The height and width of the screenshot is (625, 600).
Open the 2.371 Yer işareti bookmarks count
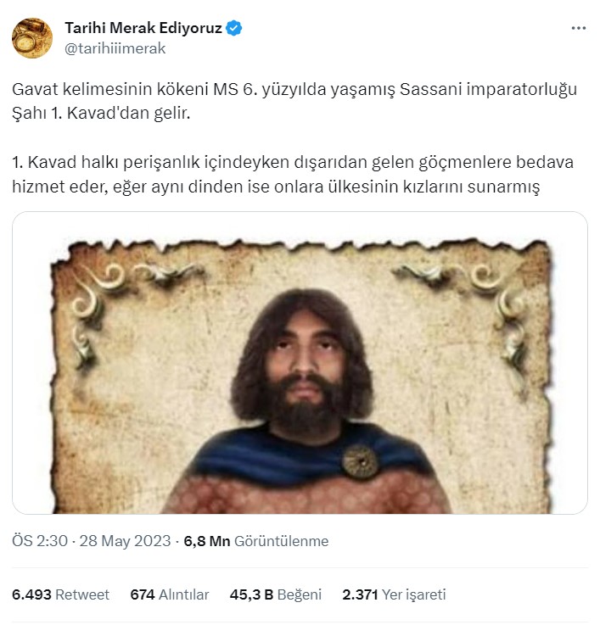point(394,594)
